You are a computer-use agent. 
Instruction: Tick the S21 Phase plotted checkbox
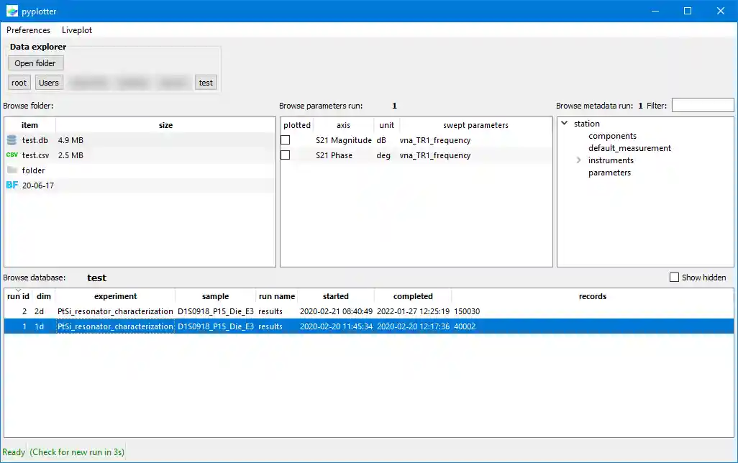[286, 155]
